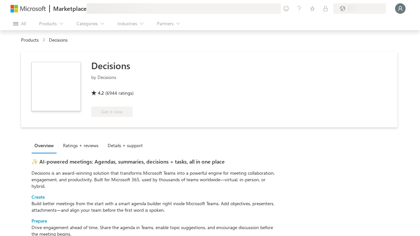Click the Marketplace search field
This screenshot has width=420, height=236.
(184, 9)
